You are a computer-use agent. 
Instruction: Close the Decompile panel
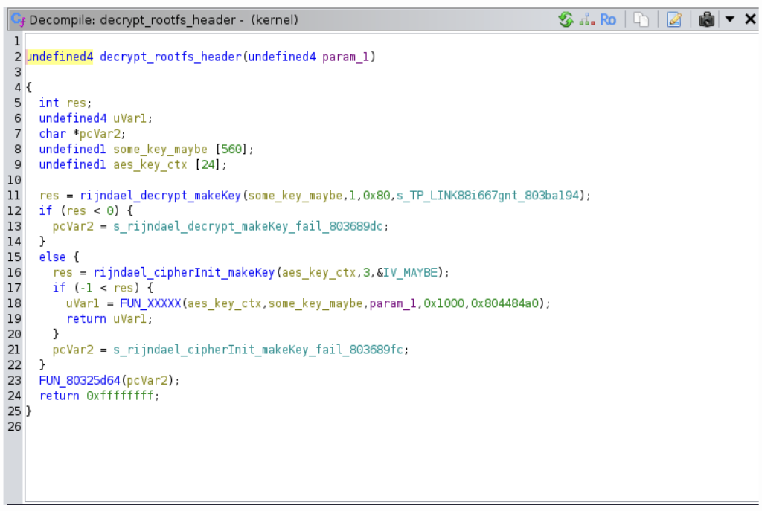pyautogui.click(x=750, y=19)
